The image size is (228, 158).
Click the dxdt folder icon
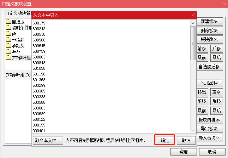(x=8, y=52)
